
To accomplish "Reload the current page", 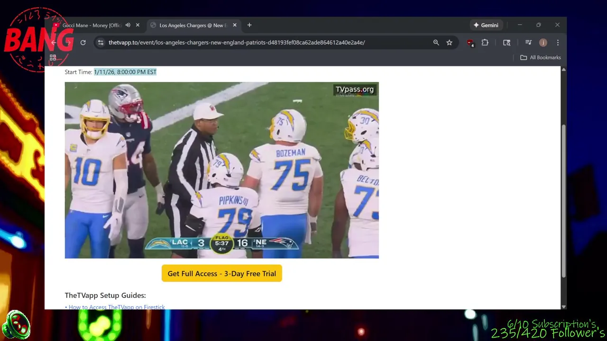I will pos(83,43).
